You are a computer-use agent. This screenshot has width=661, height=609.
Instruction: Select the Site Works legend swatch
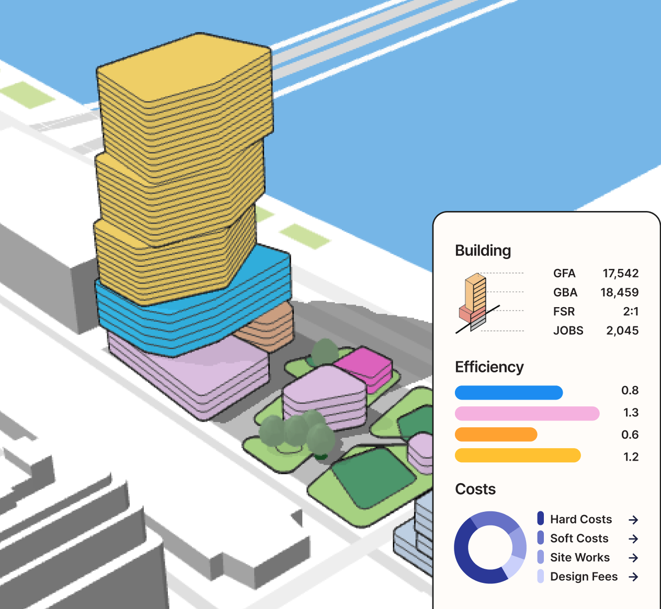541,557
